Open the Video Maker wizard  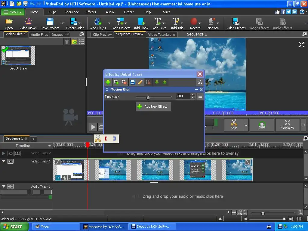click(28, 23)
